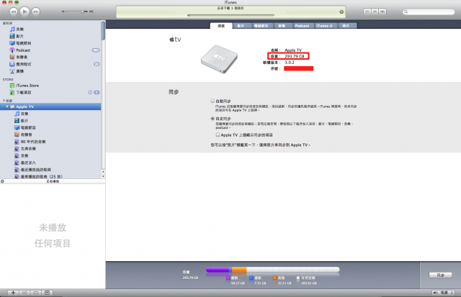
Task: Select the 自定同步 custom sync radio button
Action: pyautogui.click(x=212, y=119)
